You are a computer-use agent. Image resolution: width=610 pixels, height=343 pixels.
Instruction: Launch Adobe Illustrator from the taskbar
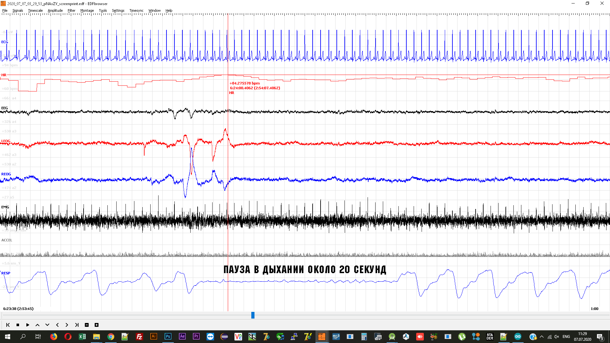(x=153, y=337)
